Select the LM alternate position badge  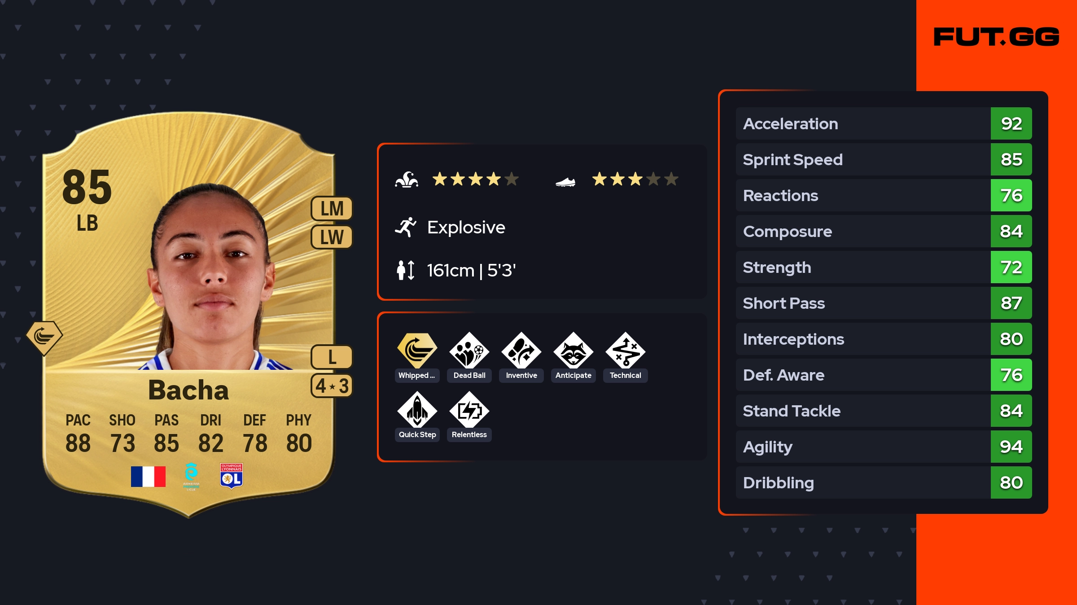[332, 209]
